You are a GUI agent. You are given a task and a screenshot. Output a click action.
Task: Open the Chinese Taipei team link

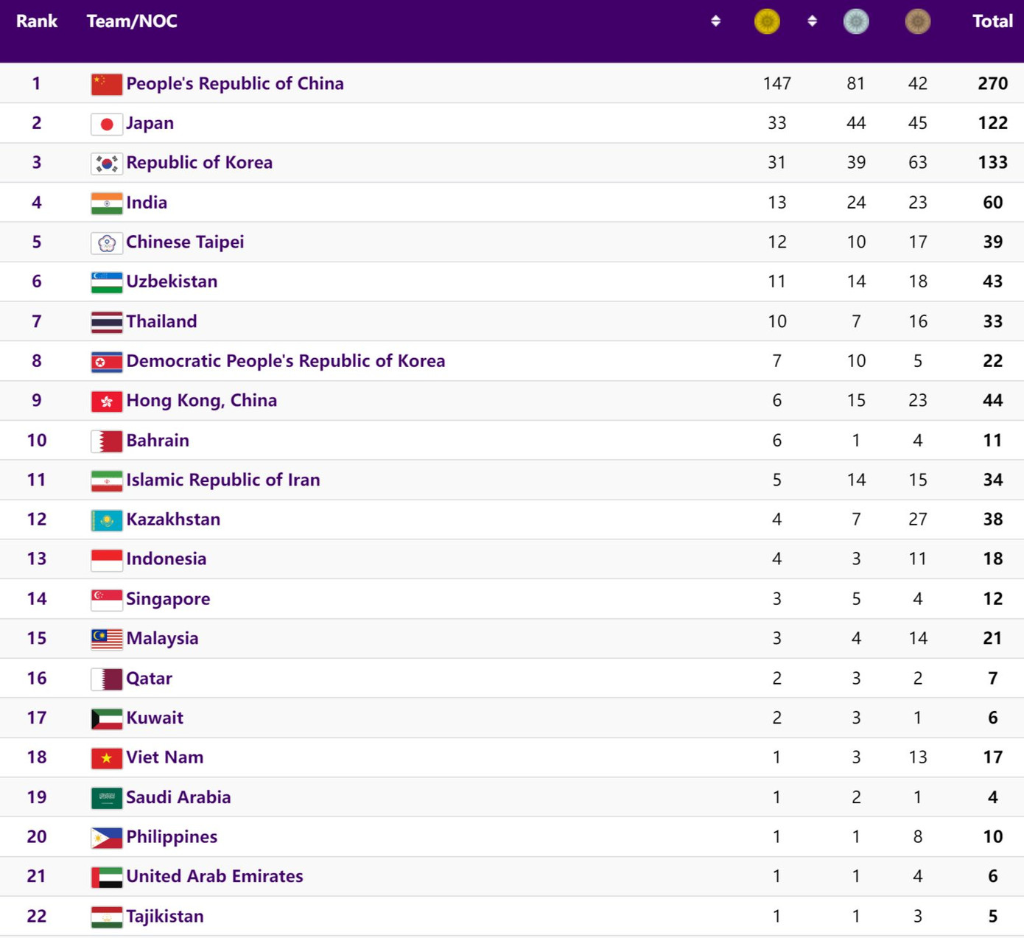coord(185,242)
